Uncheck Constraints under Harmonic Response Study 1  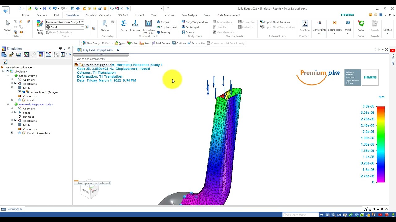point(15,121)
